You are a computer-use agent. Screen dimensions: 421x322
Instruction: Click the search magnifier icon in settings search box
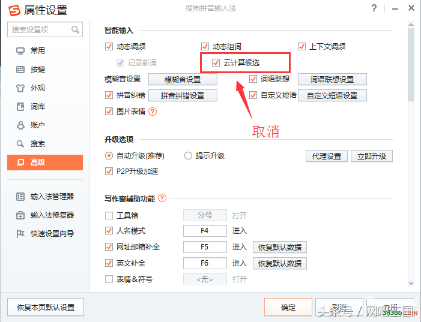(75, 29)
